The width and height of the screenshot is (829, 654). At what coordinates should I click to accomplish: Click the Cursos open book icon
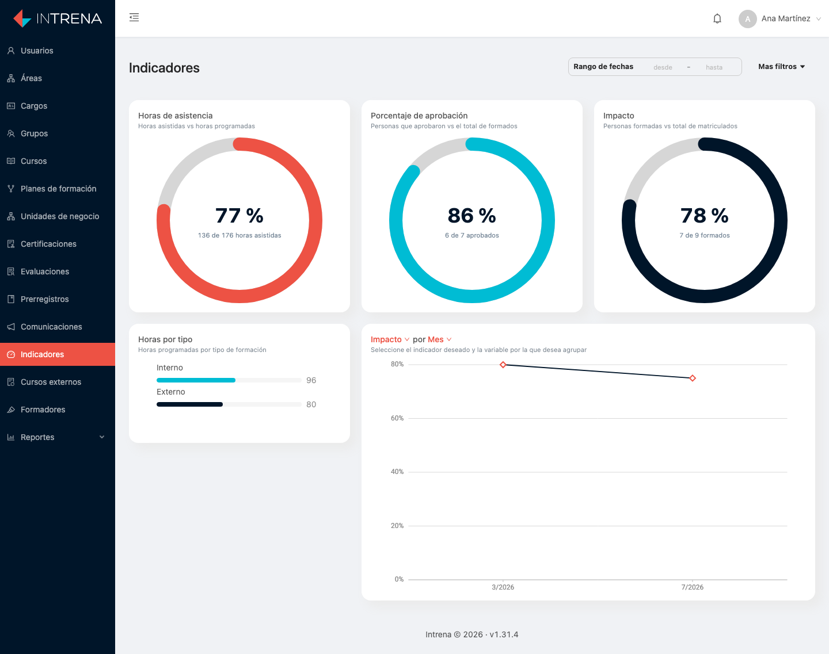click(11, 161)
